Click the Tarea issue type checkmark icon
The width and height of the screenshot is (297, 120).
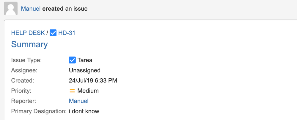(x=72, y=60)
